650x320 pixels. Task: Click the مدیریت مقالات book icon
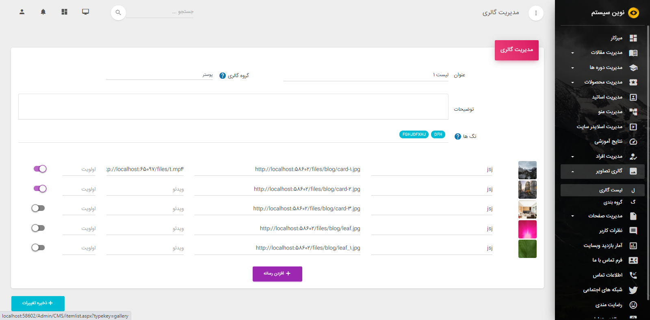pos(633,53)
